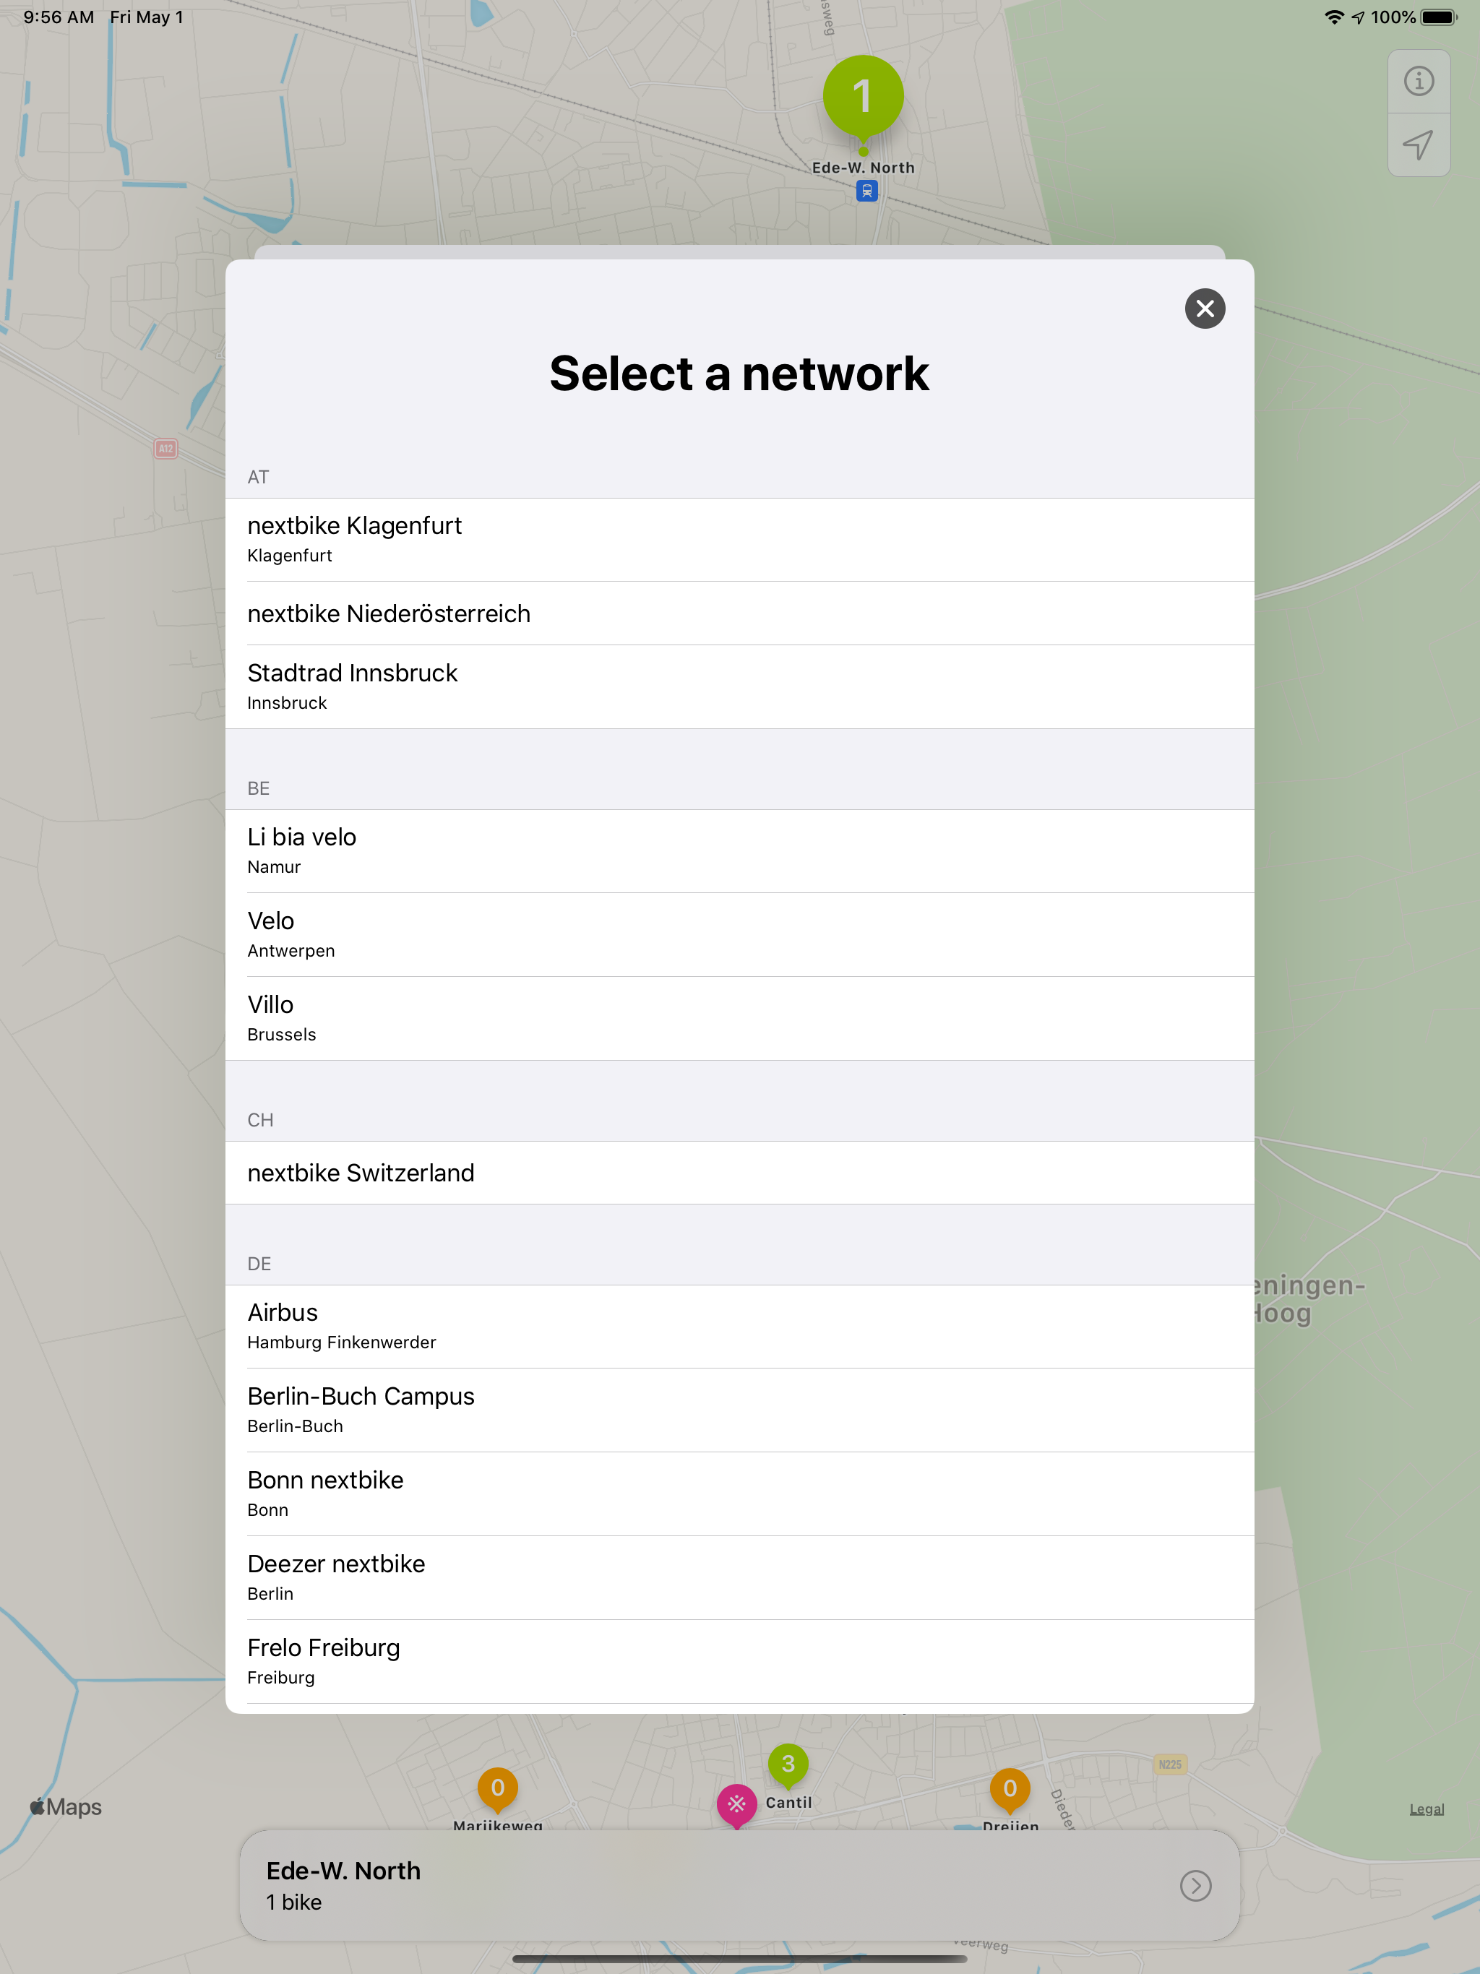
Task: Choose Frelo Freiburg network
Action: pyautogui.click(x=739, y=1663)
